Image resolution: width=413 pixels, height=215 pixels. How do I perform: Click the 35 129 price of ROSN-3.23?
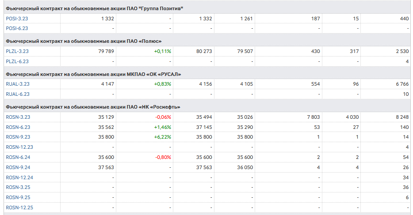pyautogui.click(x=106, y=117)
